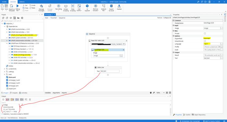
Task: Toggle error filter in Output panel
Action: 8,99
